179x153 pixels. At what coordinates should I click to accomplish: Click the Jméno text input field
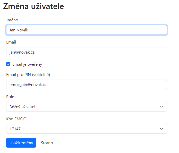point(103,30)
